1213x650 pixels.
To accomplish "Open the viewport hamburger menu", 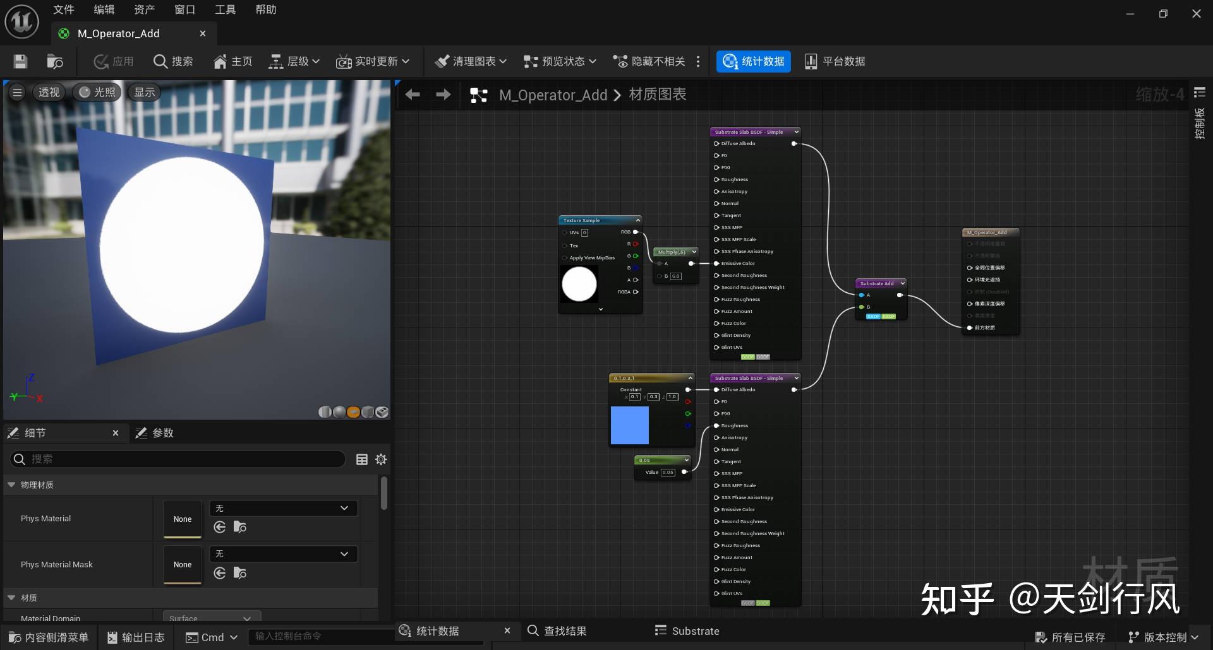I will [17, 92].
